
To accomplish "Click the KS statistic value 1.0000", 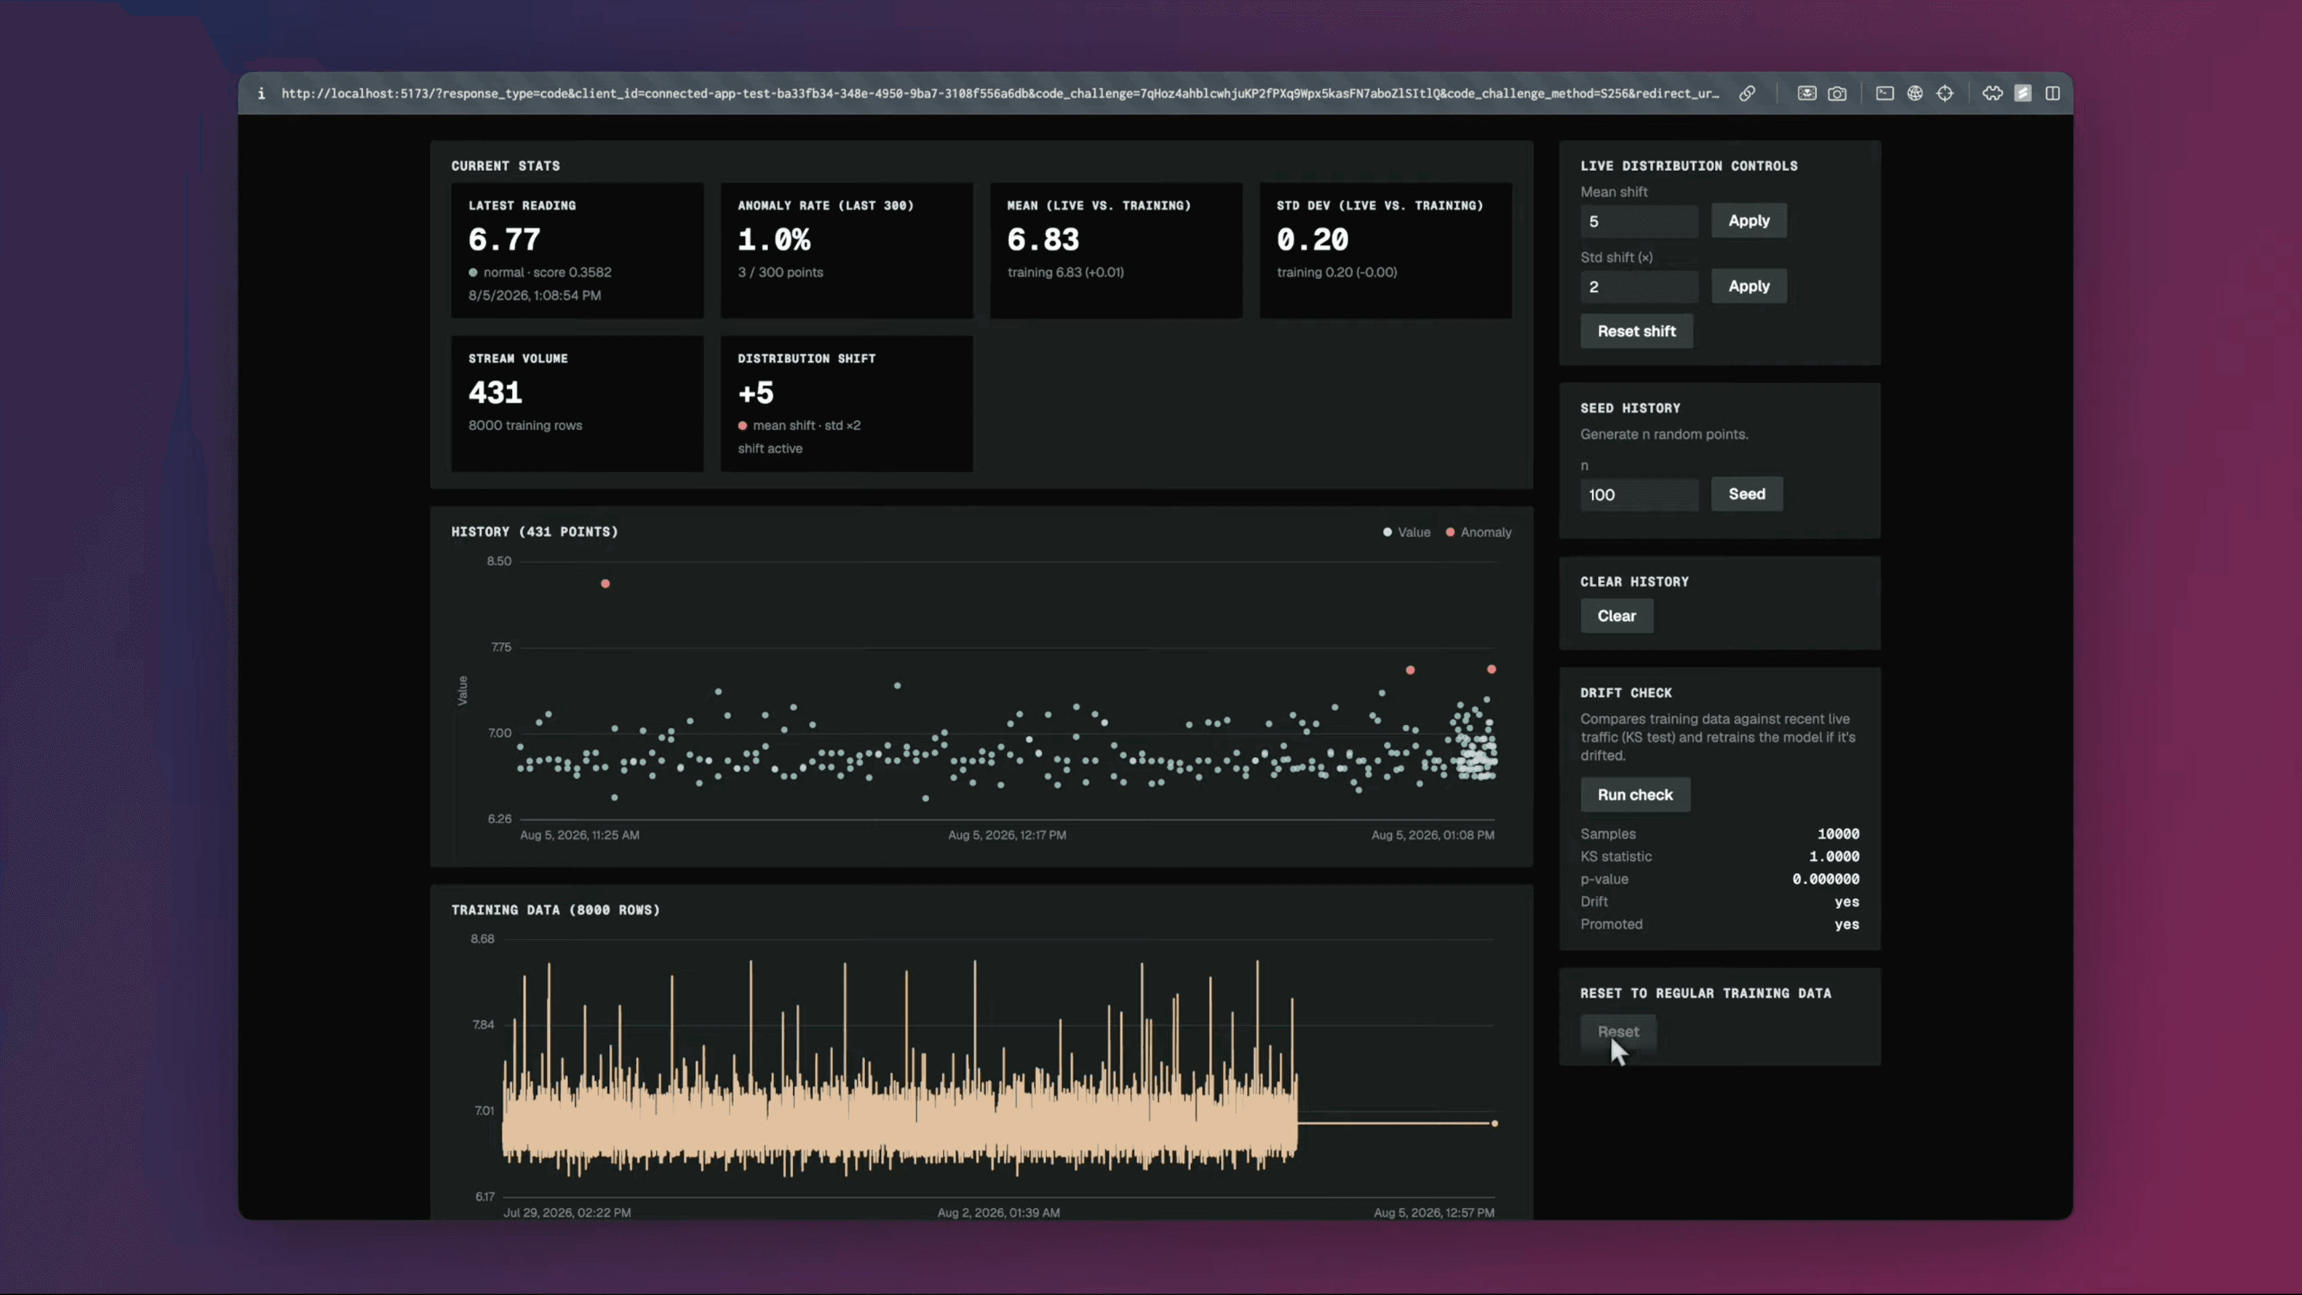I will tap(1834, 856).
